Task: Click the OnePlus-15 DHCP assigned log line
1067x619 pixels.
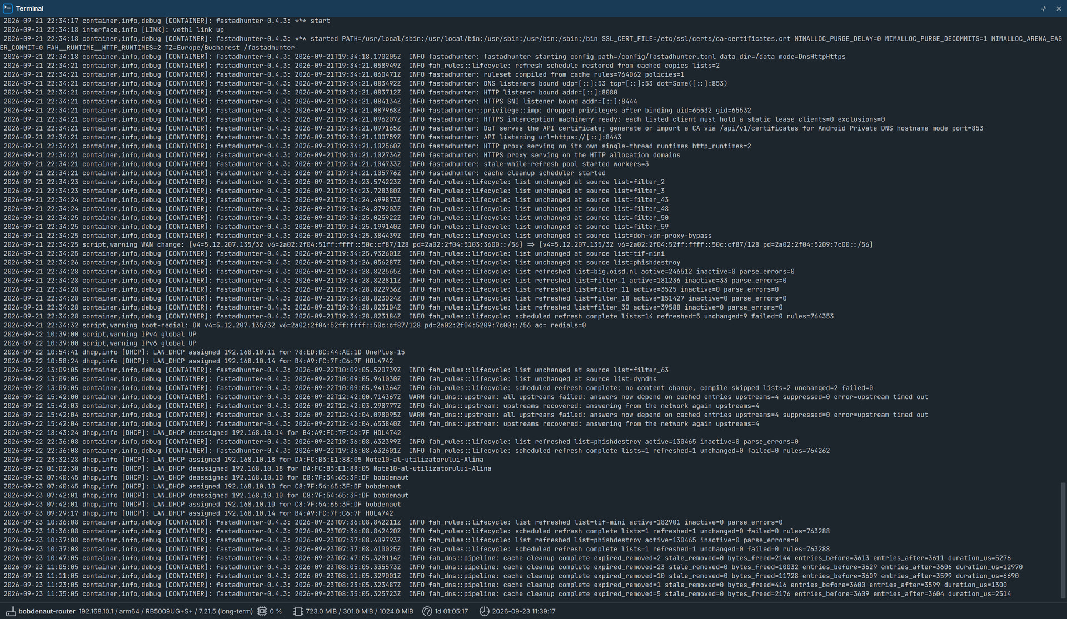Action: pos(204,352)
